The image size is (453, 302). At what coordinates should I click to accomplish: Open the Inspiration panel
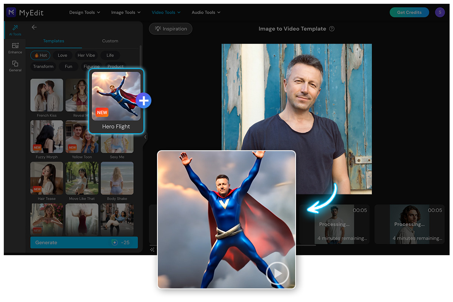point(170,28)
